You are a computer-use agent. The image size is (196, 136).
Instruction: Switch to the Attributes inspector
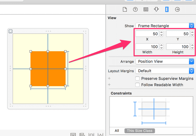click(x=156, y=9)
